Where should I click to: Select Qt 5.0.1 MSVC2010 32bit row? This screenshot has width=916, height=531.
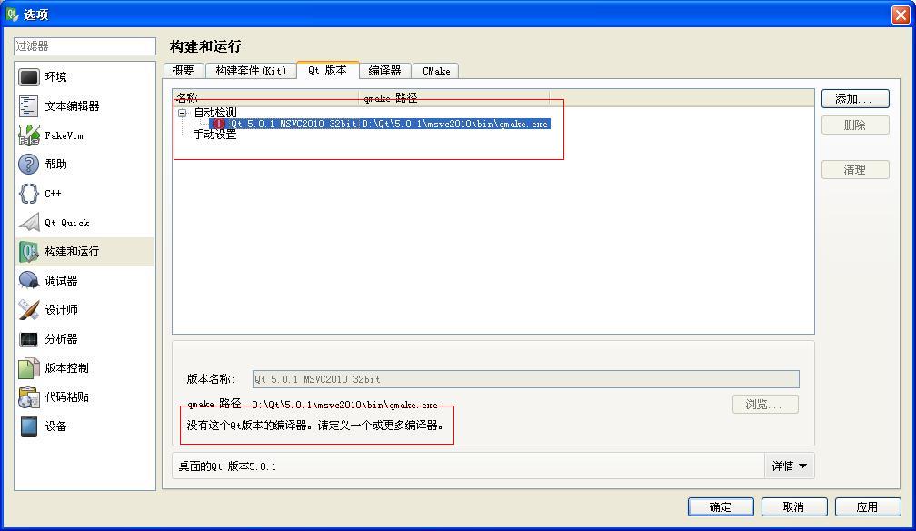[380, 124]
